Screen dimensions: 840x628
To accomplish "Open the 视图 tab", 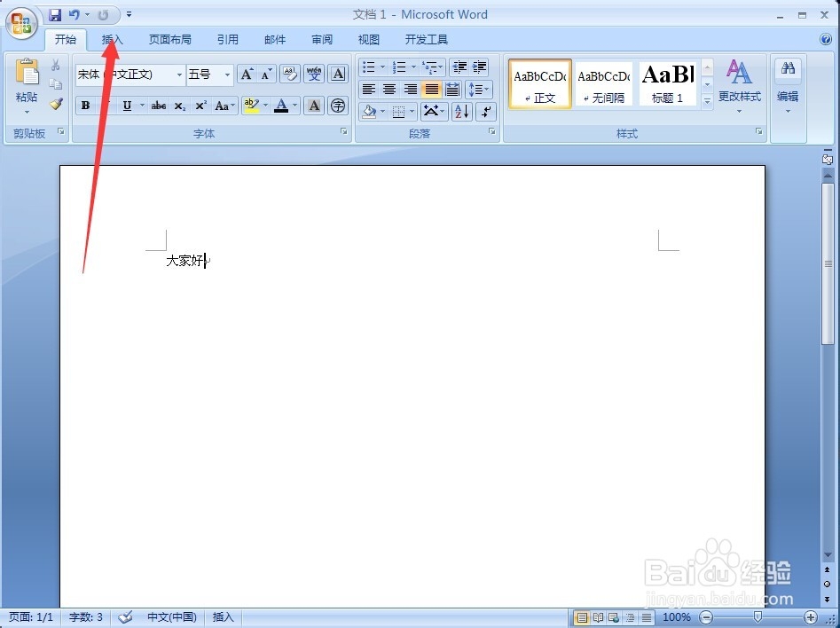I will 369,40.
